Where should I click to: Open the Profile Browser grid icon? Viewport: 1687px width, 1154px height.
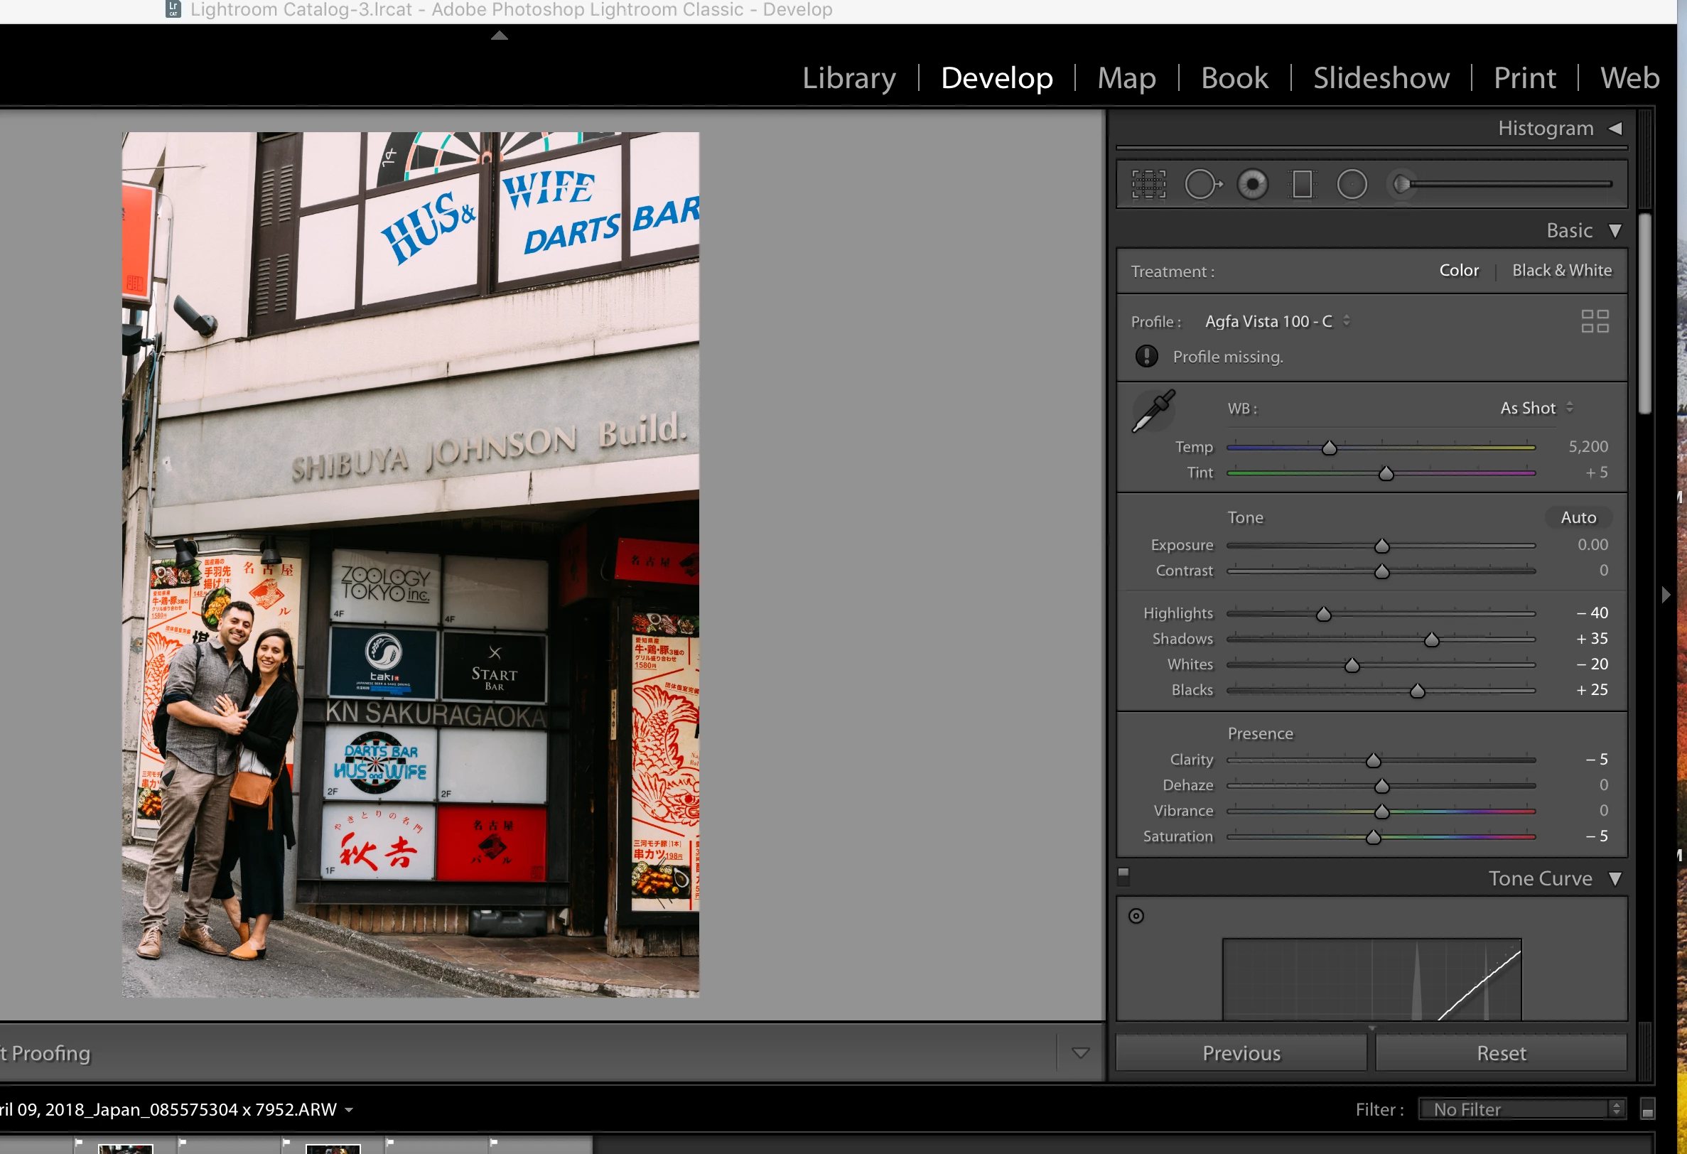[1595, 320]
